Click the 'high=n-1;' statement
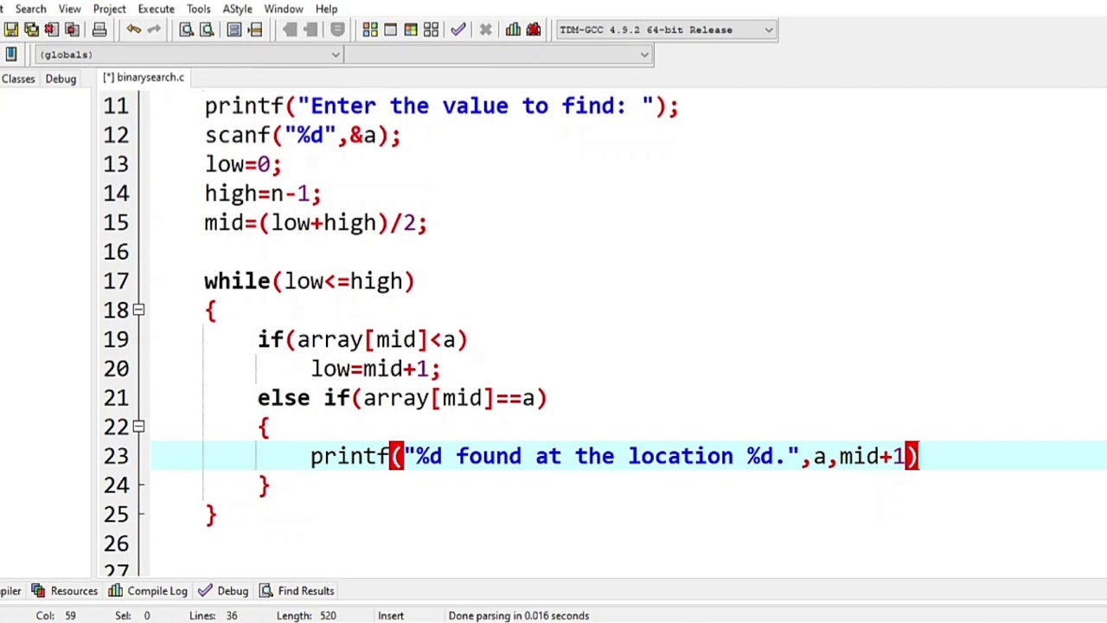 coord(263,194)
